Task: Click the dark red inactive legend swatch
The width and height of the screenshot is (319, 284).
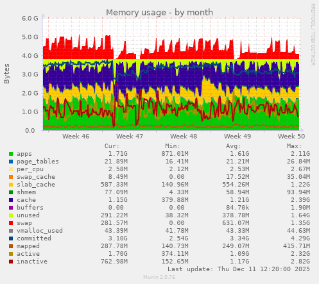Action: (11, 262)
